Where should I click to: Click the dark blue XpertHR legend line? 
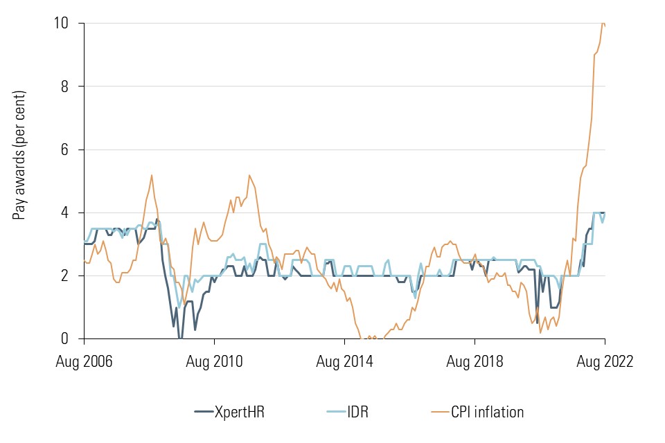204,412
